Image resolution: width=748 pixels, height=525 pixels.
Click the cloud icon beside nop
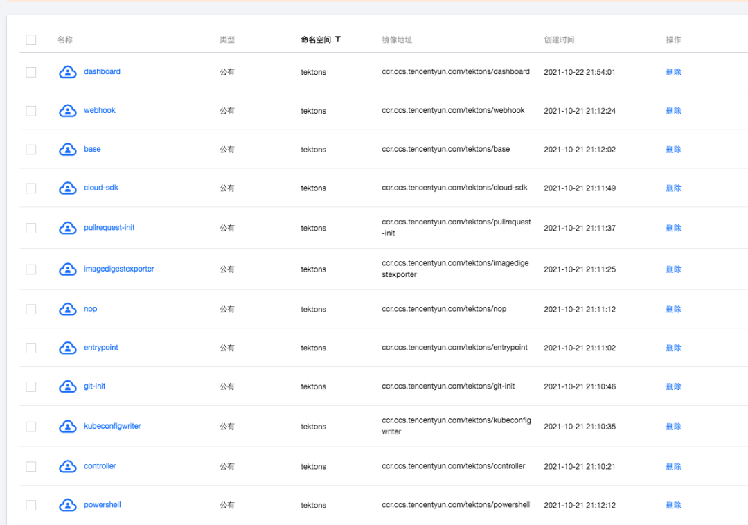pos(68,309)
